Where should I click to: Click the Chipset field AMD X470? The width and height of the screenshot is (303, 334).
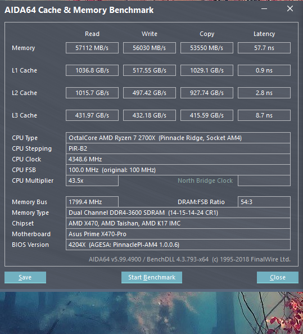tap(178, 223)
